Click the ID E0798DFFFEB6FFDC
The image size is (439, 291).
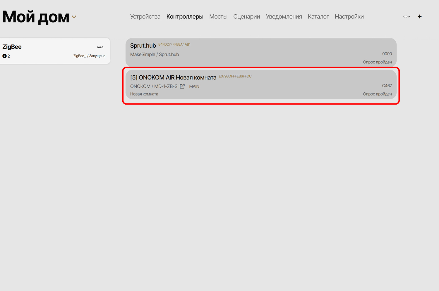(235, 76)
